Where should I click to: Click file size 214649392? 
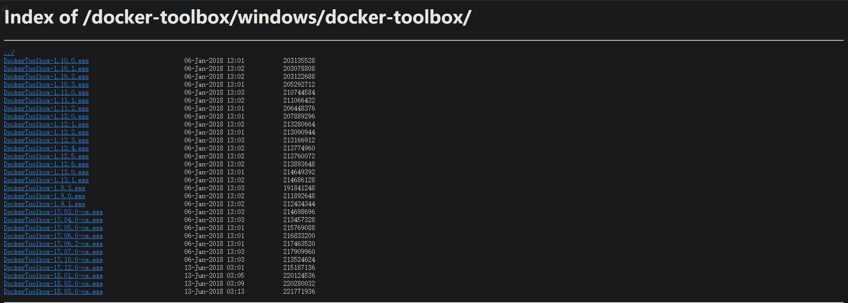tap(299, 172)
